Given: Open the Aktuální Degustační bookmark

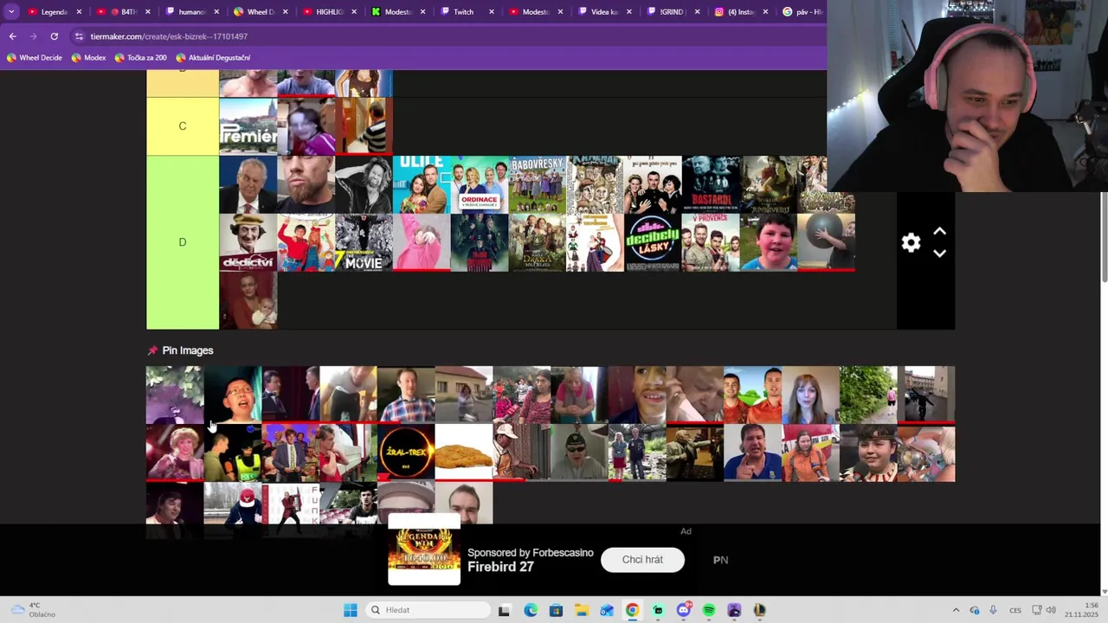Looking at the screenshot, I should 213,58.
